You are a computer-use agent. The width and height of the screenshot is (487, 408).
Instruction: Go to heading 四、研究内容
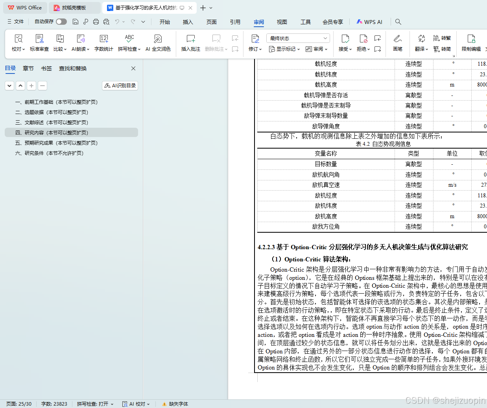(x=71, y=132)
